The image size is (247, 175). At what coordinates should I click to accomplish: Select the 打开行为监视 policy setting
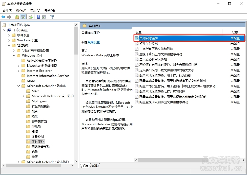point(148,44)
